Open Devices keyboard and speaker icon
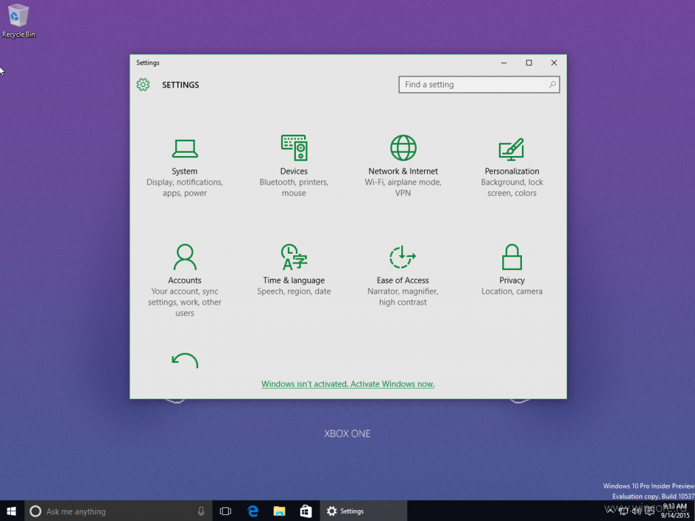Image resolution: width=695 pixels, height=521 pixels. (295, 147)
